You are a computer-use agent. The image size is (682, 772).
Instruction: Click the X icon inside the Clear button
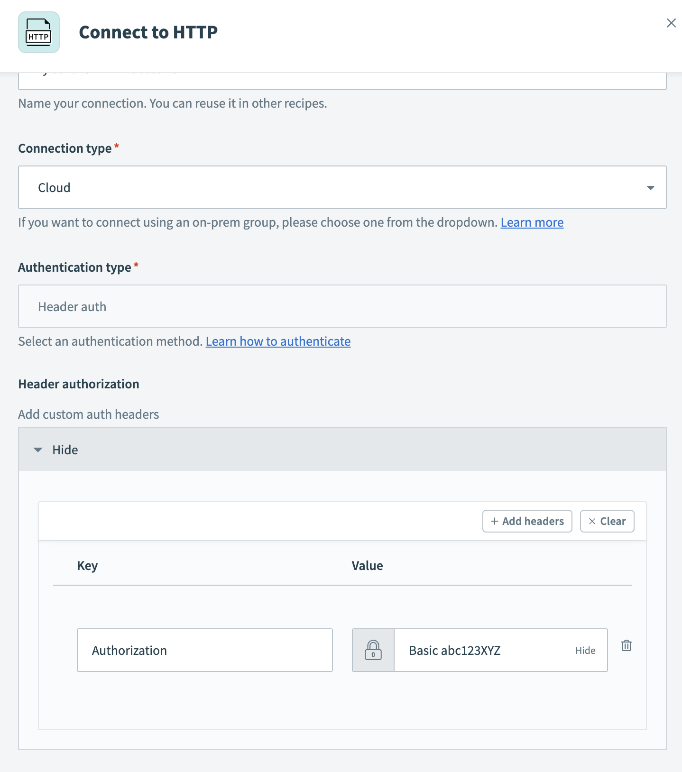click(592, 521)
